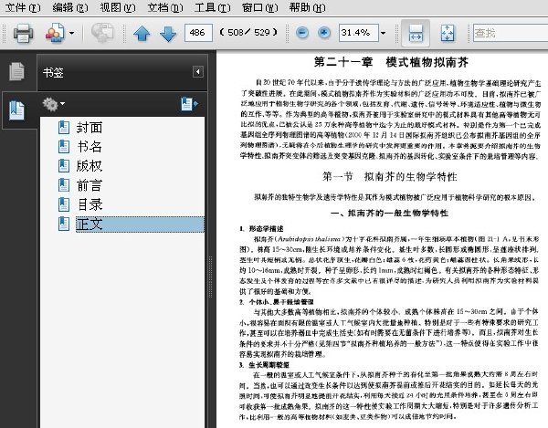Viewport: 548px width, 428px height.
Task: Open the collaborate people icon
Action: click(55, 33)
